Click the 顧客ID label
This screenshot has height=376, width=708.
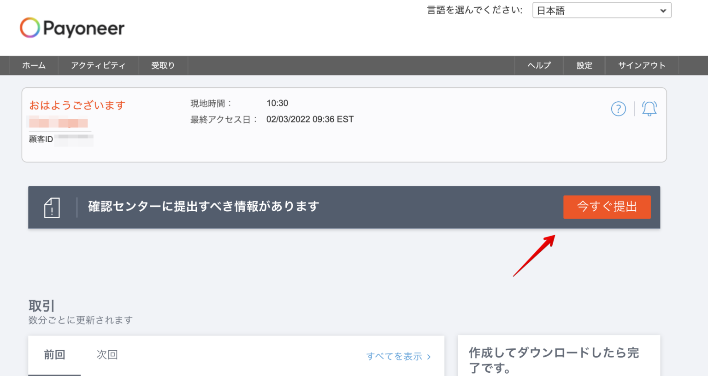tap(41, 139)
